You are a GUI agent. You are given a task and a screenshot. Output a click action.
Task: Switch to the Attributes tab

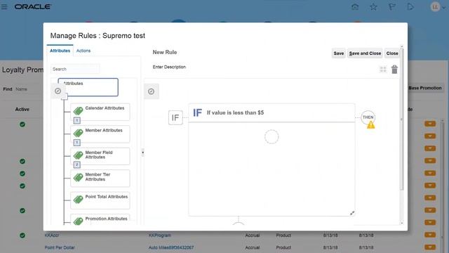60,51
